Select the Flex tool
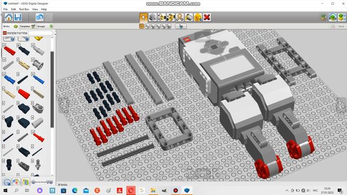The height and width of the screenshot is (195, 347). [x=179, y=17]
